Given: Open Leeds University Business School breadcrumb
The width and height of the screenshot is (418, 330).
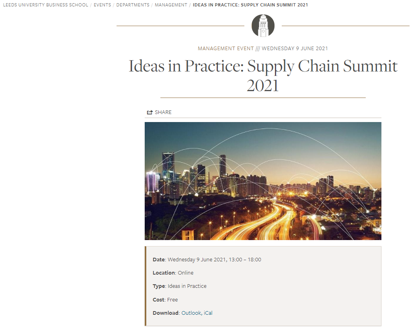Looking at the screenshot, I should click(x=45, y=5).
